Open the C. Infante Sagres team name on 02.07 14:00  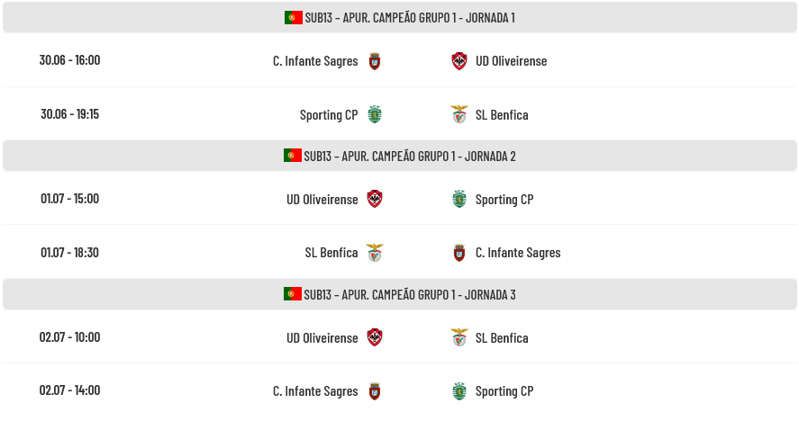315,391
